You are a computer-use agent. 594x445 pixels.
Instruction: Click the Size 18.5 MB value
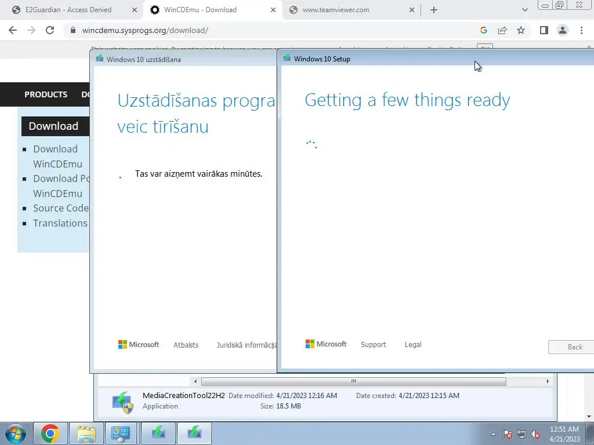point(289,406)
